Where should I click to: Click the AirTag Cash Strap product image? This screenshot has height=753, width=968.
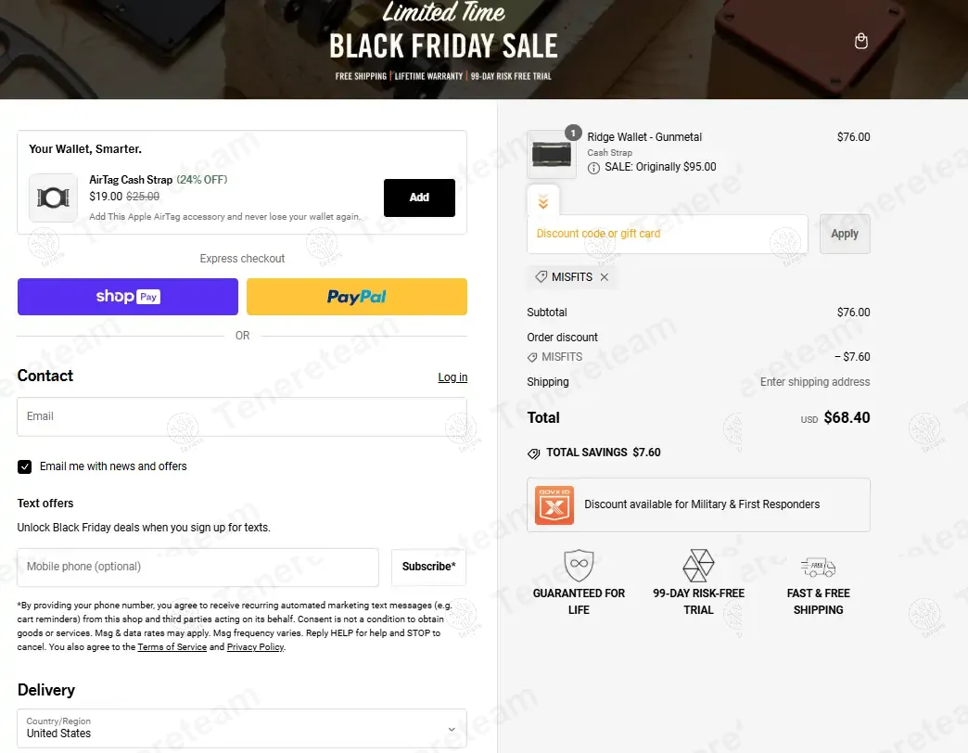click(53, 198)
